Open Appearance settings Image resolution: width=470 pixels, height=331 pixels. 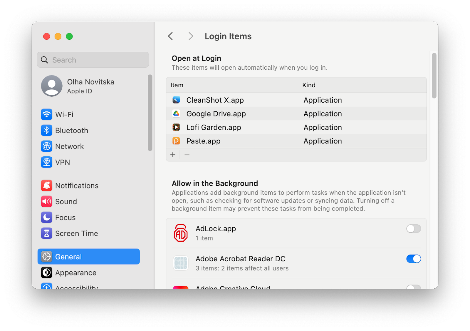(x=75, y=273)
